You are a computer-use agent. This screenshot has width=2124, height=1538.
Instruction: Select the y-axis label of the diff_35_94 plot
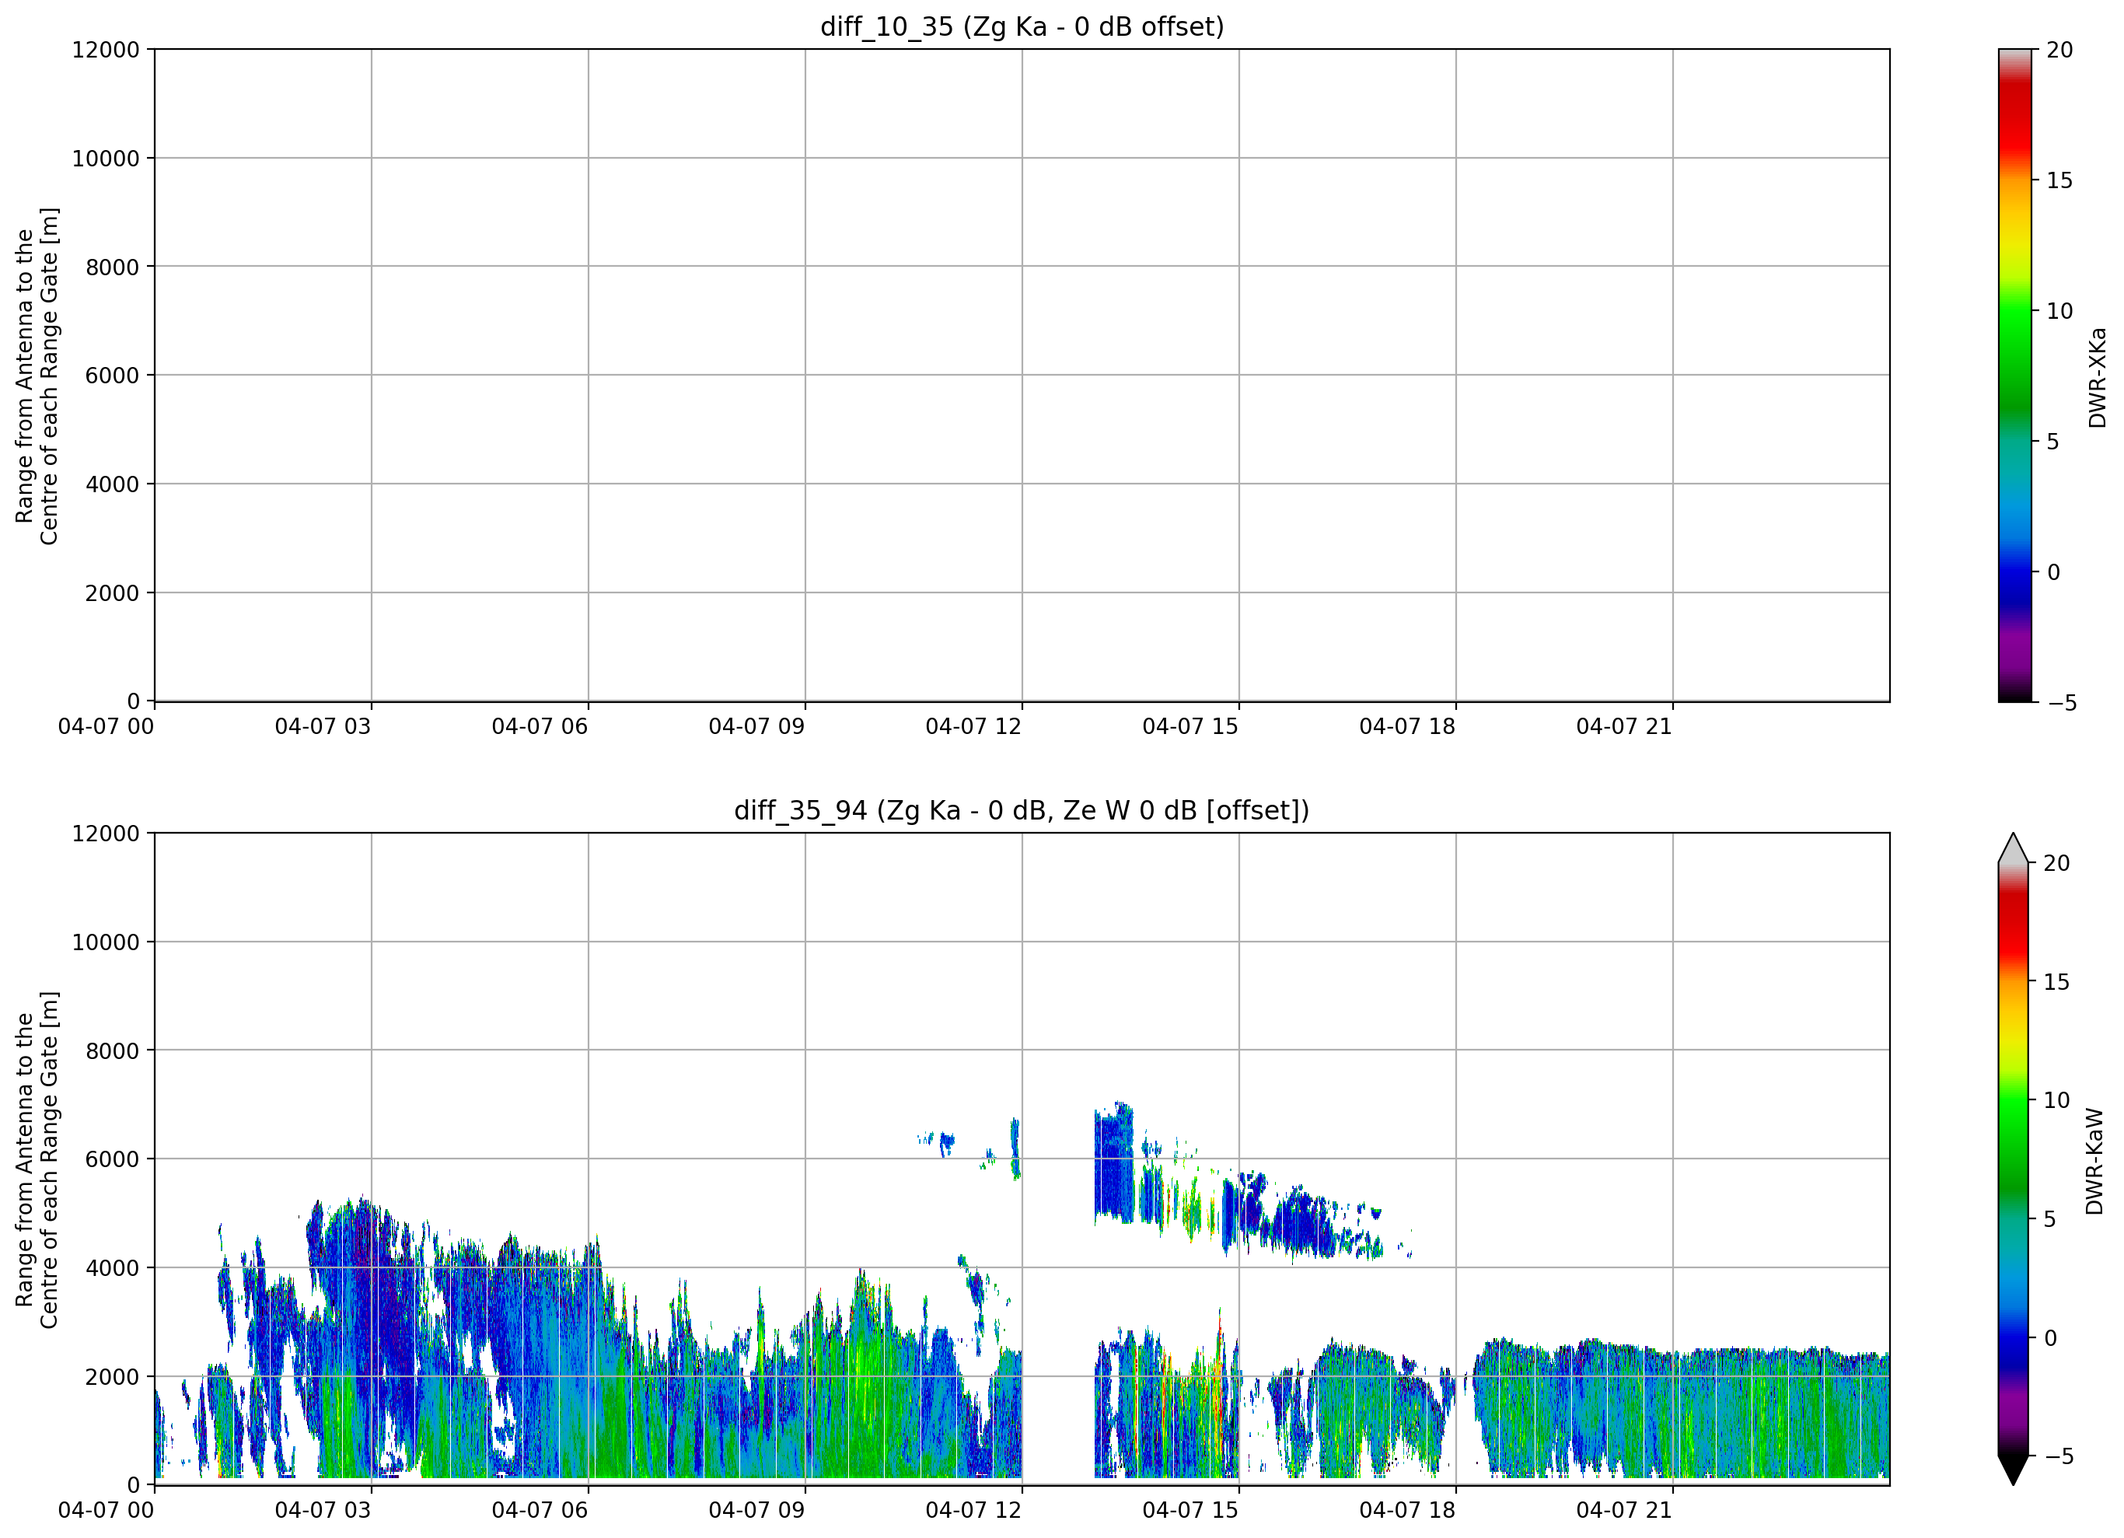pyautogui.click(x=37, y=1159)
